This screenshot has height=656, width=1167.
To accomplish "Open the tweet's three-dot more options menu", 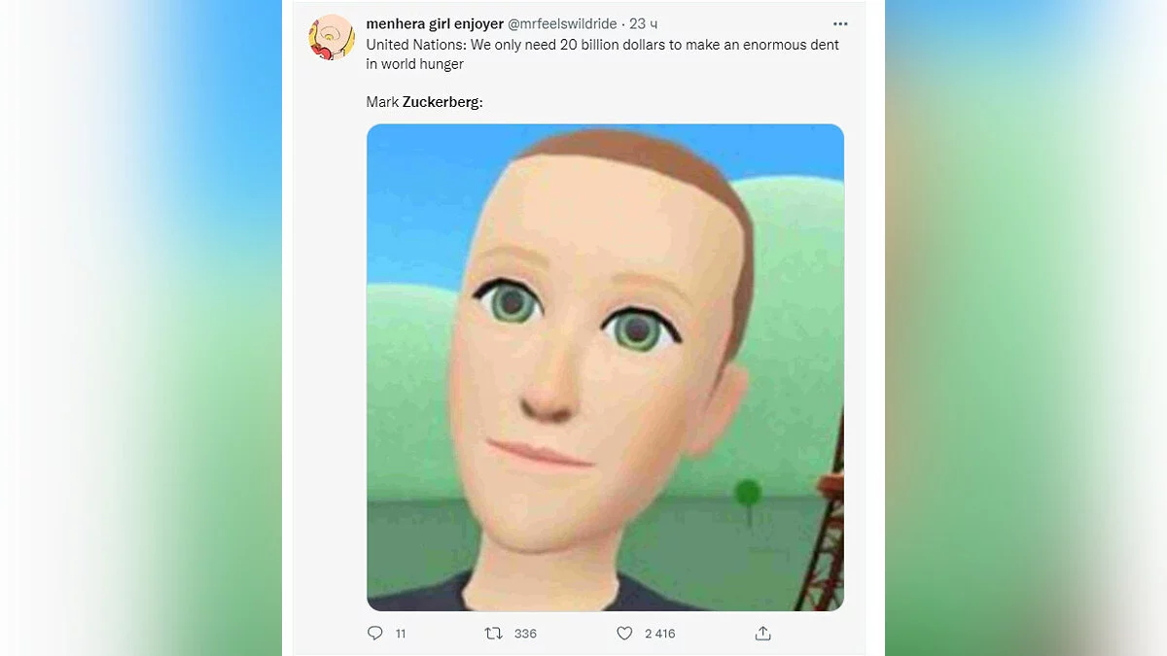I will coord(840,24).
